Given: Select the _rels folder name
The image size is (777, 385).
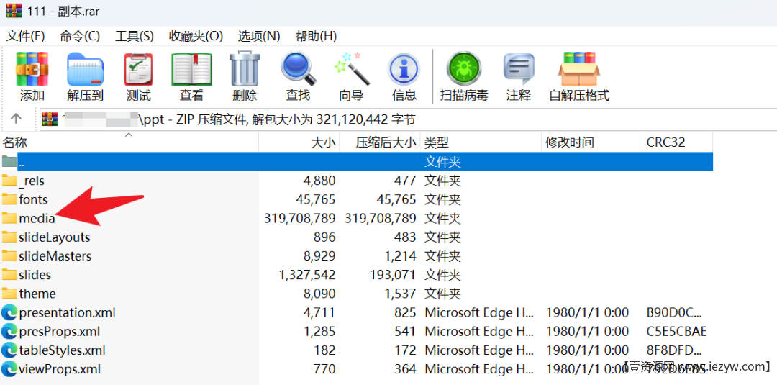Looking at the screenshot, I should tap(32, 181).
